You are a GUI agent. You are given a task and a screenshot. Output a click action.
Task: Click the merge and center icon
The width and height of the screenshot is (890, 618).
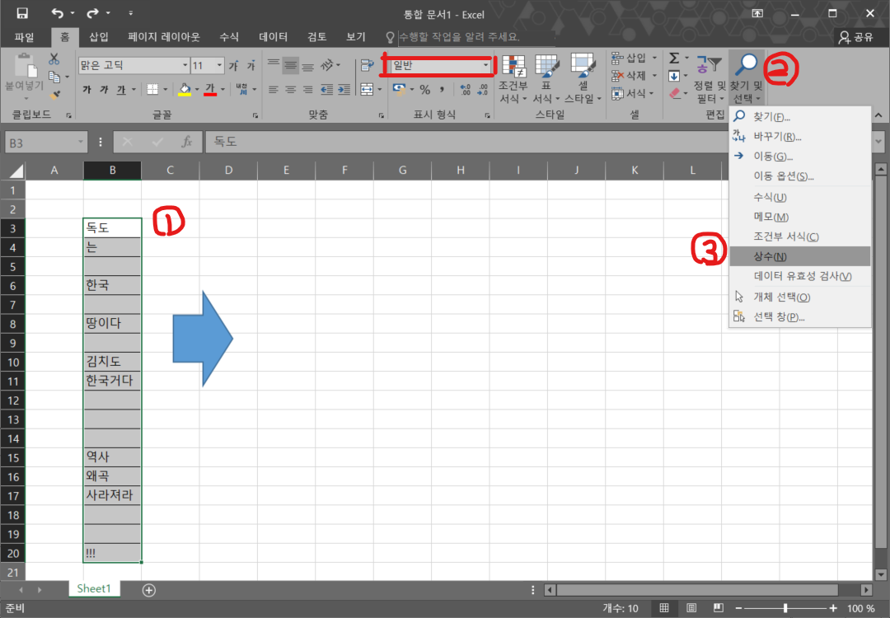point(367,90)
